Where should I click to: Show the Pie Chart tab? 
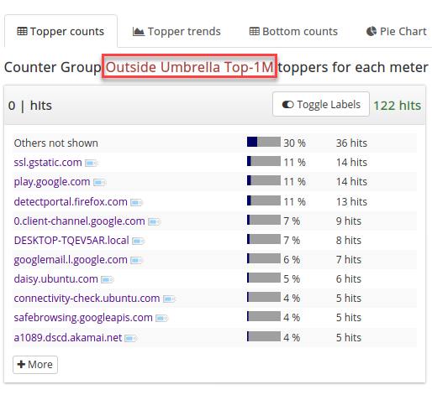point(397,32)
